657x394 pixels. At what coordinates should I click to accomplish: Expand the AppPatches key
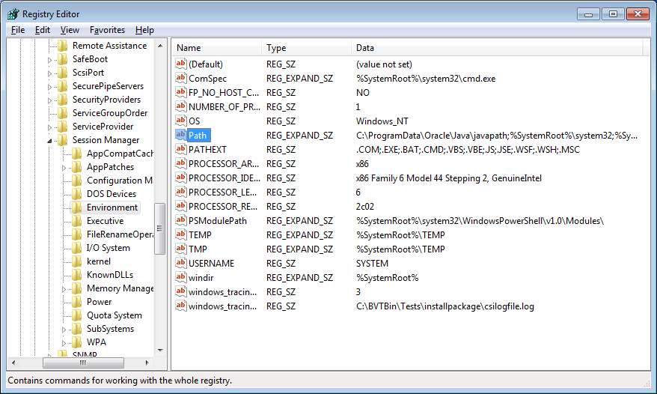pyautogui.click(x=64, y=168)
